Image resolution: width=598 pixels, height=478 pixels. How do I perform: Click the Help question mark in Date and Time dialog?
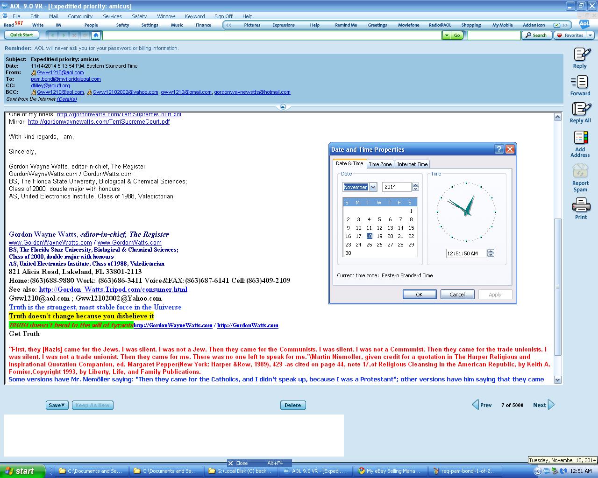499,149
